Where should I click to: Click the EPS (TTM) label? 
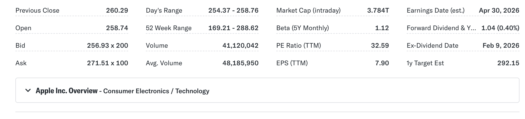point(292,63)
